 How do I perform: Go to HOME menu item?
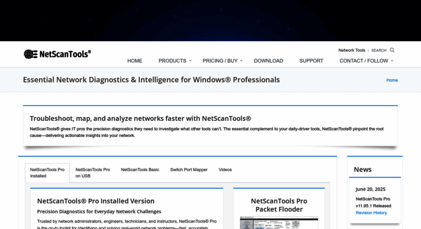click(134, 61)
